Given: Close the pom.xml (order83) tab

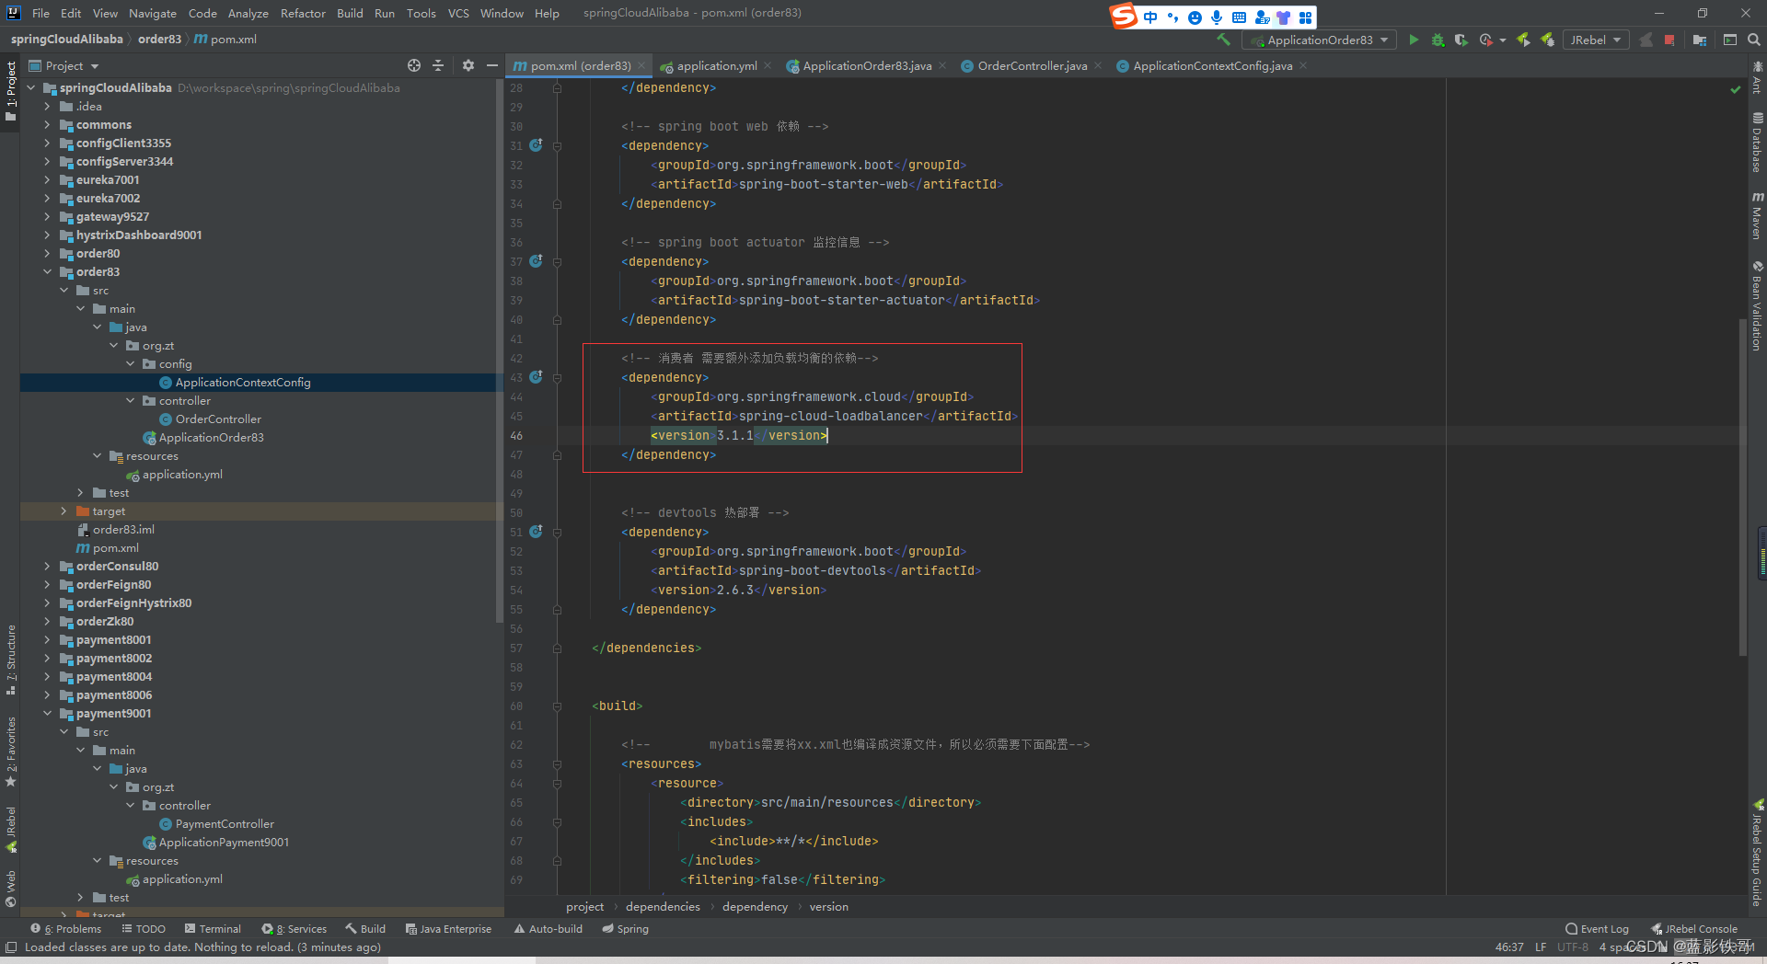Looking at the screenshot, I should click(641, 65).
